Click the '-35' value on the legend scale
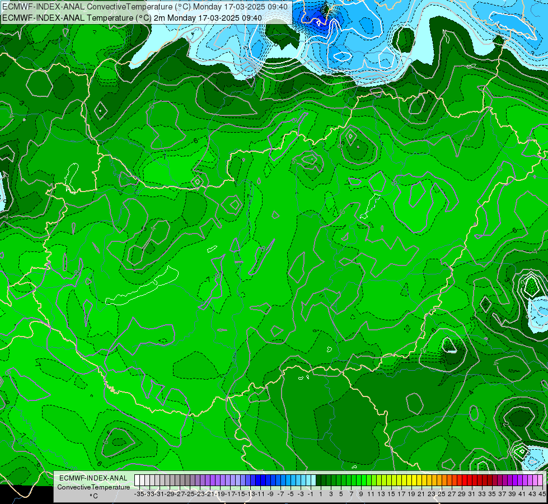This screenshot has width=548, height=504. pos(139,494)
